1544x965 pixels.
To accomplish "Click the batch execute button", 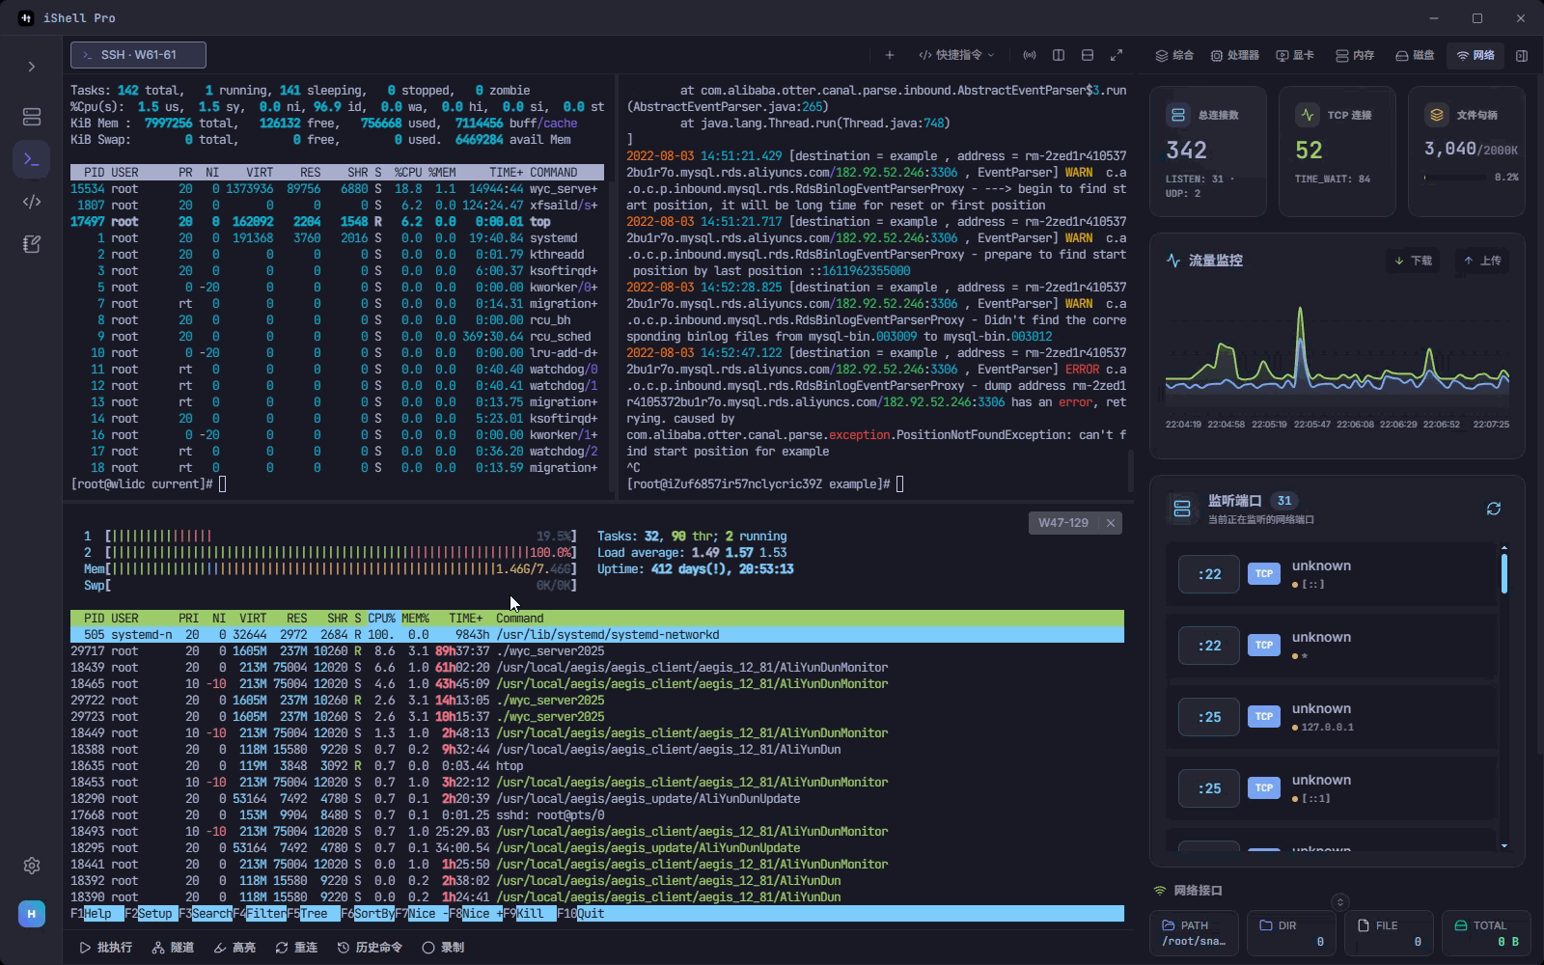I will [106, 948].
